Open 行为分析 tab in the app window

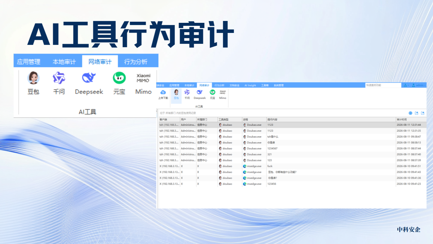(x=219, y=86)
